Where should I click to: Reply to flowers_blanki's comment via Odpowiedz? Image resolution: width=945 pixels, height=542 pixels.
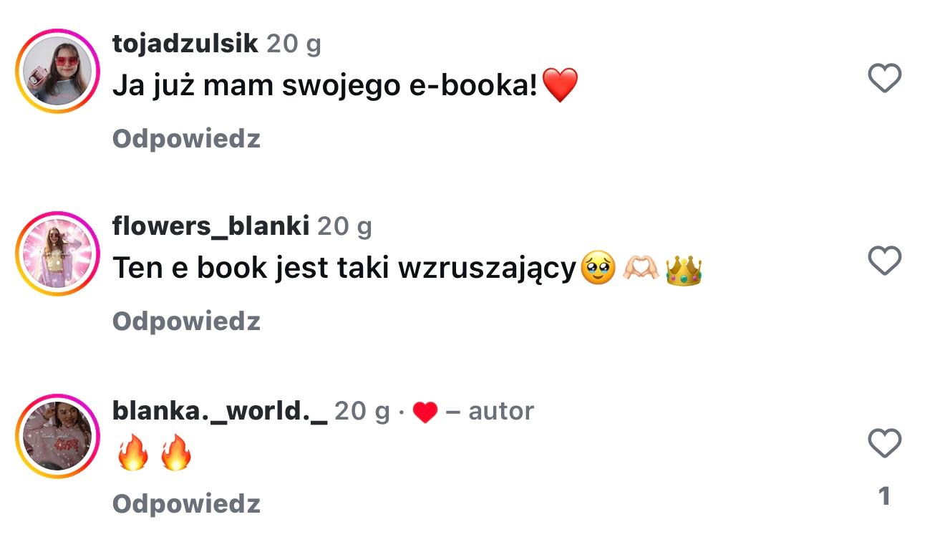[186, 321]
